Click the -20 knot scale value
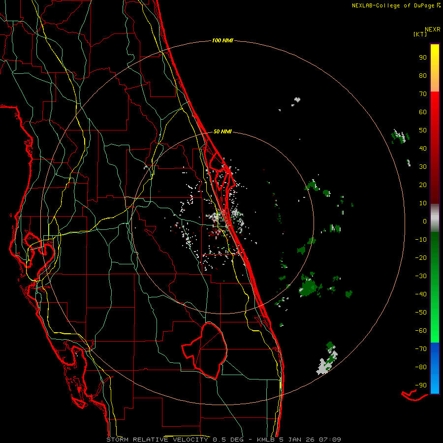This screenshot has width=443, height=443. tap(421, 257)
